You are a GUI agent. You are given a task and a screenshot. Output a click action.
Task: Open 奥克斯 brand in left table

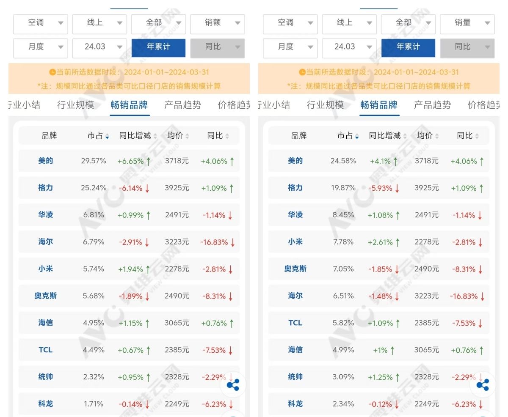tap(46, 296)
